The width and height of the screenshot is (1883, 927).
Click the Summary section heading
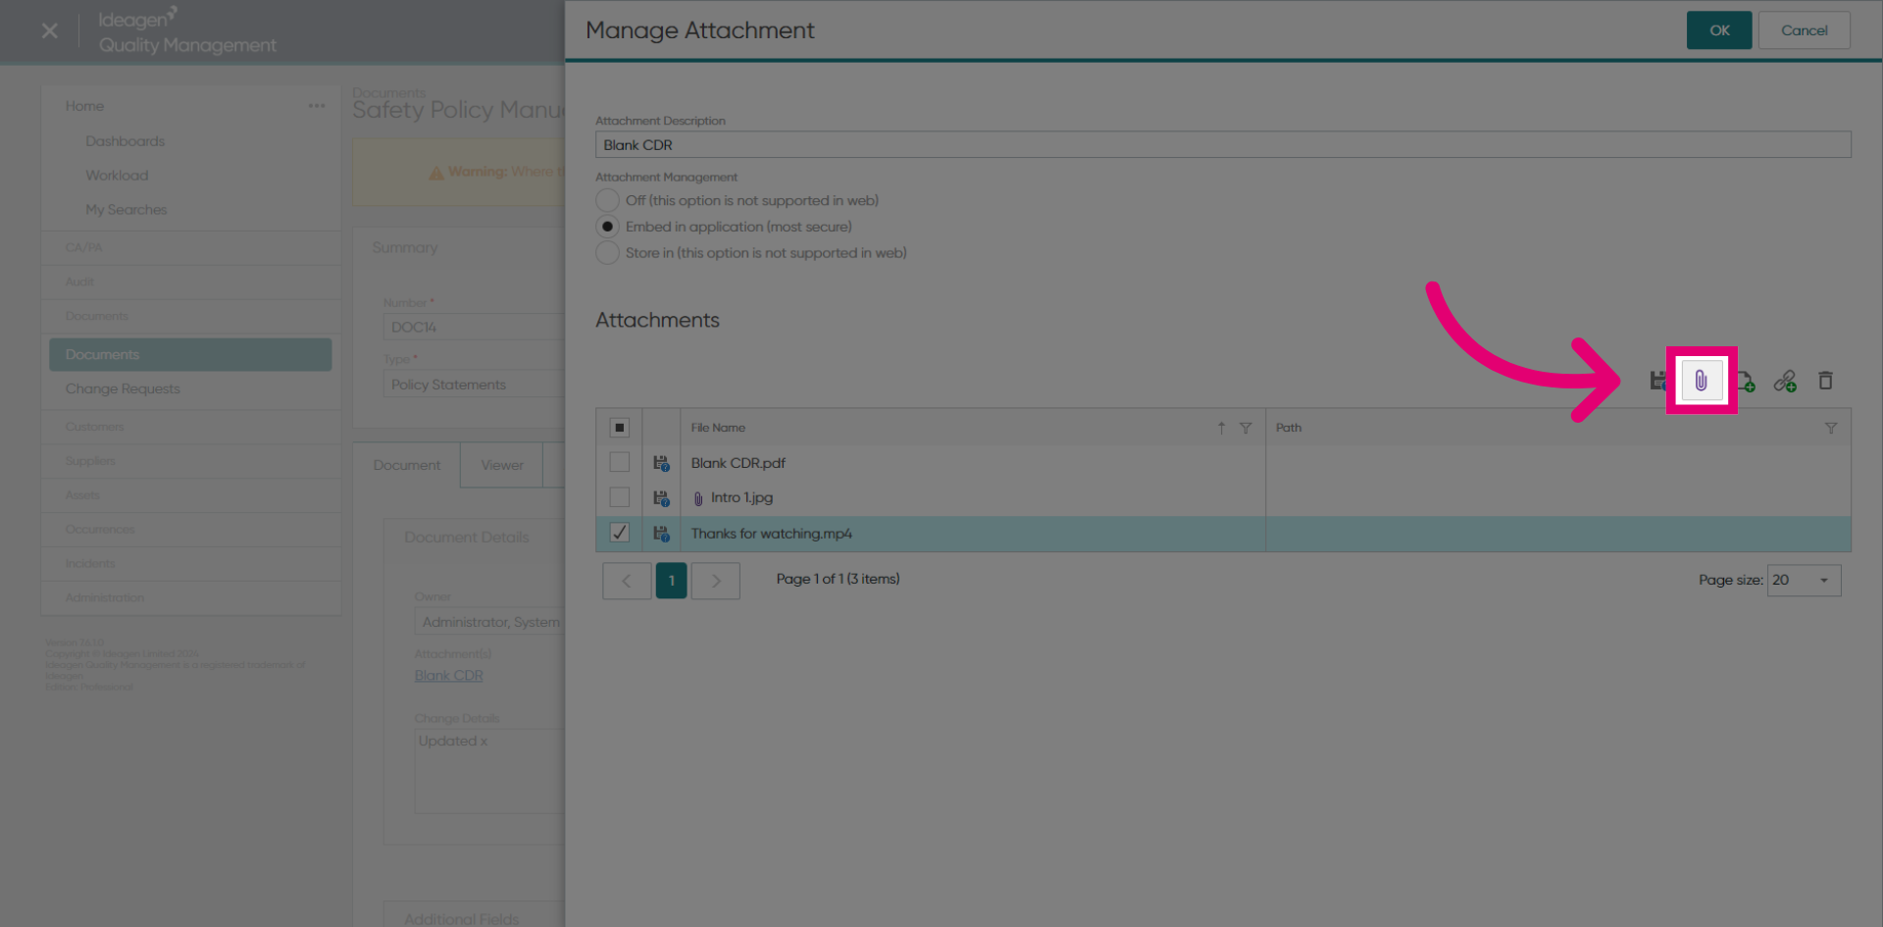click(405, 248)
